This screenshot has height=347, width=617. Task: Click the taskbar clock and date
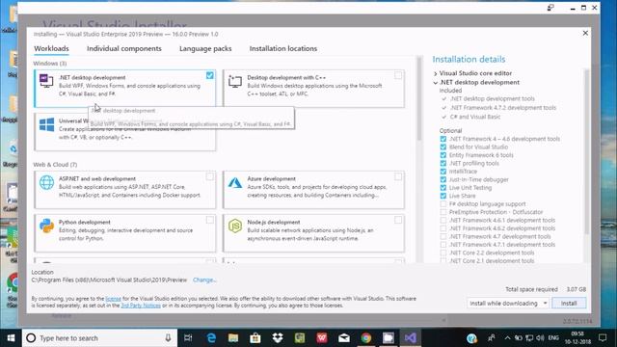click(577, 338)
